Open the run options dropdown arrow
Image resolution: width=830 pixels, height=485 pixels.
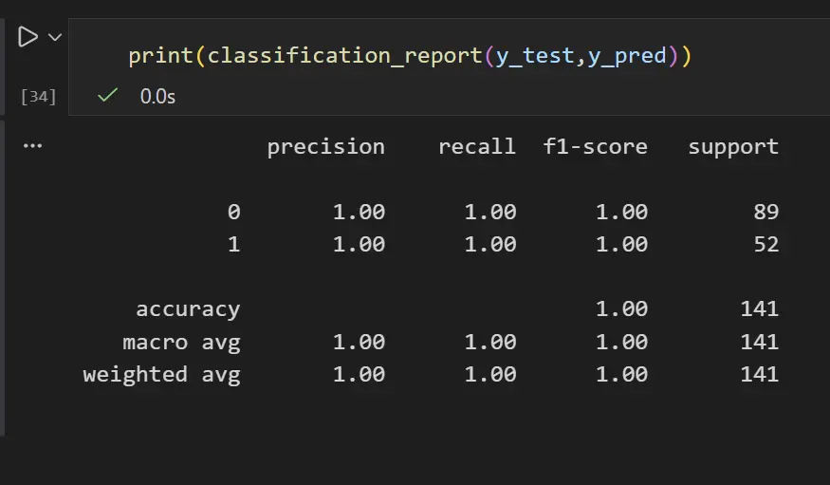tap(54, 37)
